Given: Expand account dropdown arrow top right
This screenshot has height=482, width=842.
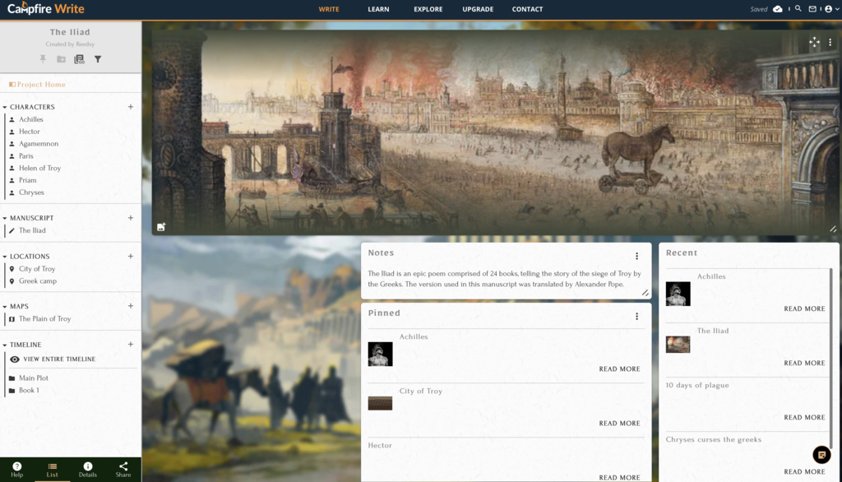Looking at the screenshot, I should tap(836, 9).
